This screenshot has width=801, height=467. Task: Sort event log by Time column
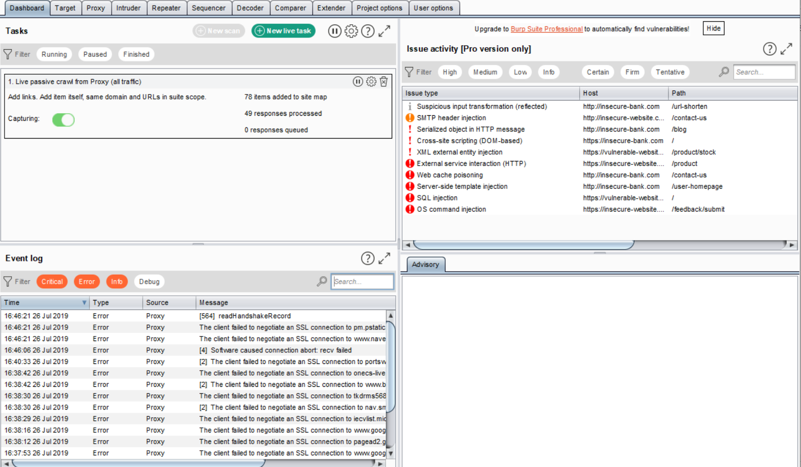tap(45, 303)
